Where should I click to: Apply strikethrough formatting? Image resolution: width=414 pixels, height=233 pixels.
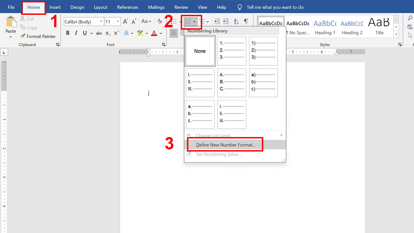point(99,33)
